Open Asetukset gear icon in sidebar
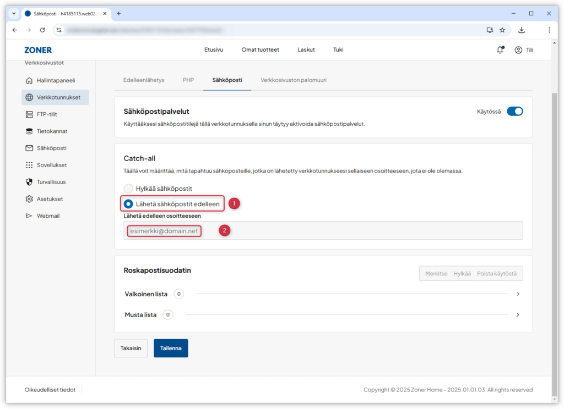564x409 pixels. pos(30,199)
